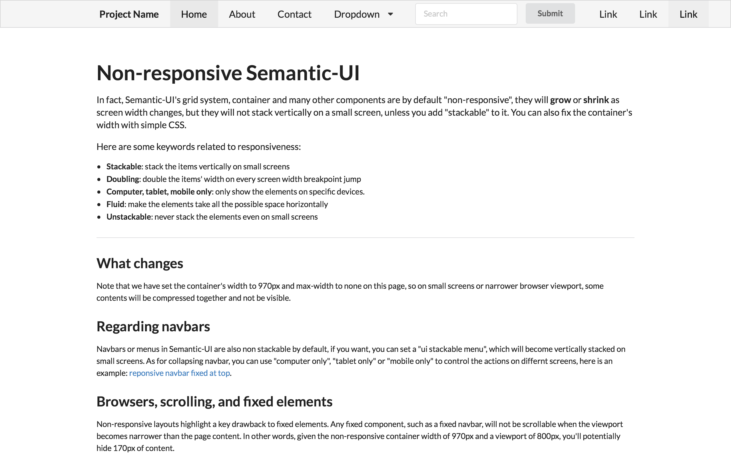
Task: Click the 'What changes' heading
Action: pyautogui.click(x=140, y=263)
